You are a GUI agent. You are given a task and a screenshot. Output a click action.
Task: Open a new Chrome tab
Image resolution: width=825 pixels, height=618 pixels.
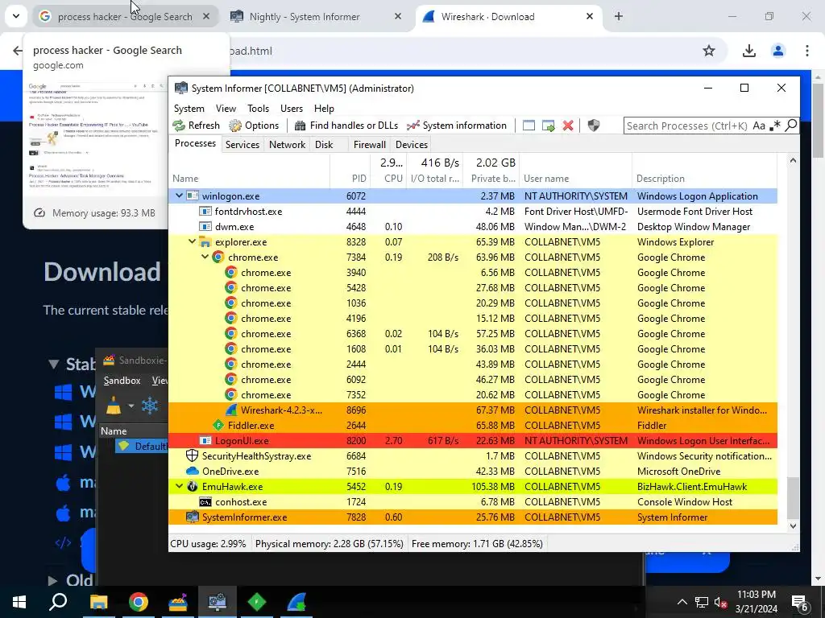point(619,17)
